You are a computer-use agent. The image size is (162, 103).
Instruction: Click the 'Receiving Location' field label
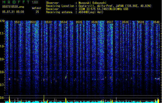coord(60,6)
